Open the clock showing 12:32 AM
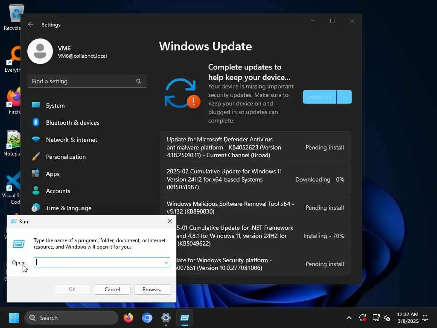437x328 pixels. [408, 318]
